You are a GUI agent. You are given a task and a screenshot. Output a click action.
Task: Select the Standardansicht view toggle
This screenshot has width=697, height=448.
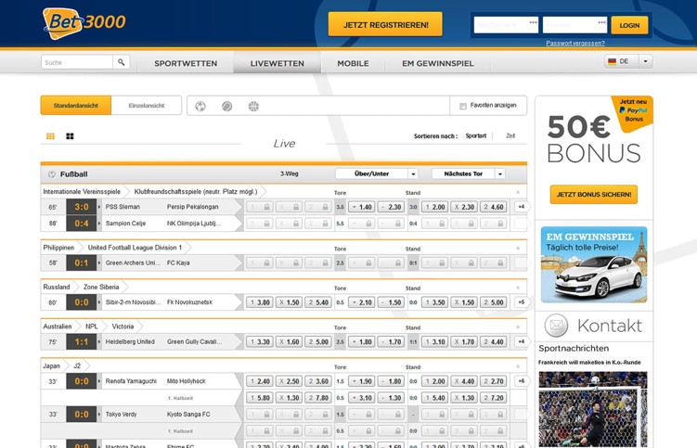tap(75, 106)
